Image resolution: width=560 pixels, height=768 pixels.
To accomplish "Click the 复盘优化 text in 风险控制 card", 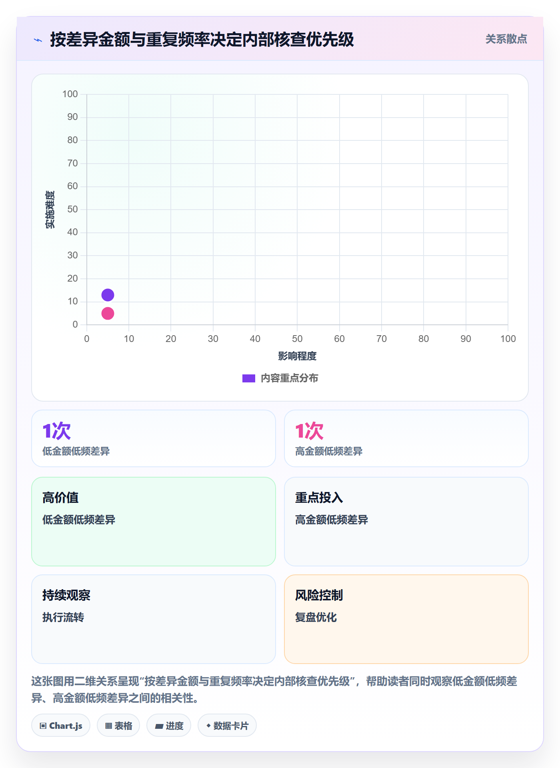I will [316, 617].
